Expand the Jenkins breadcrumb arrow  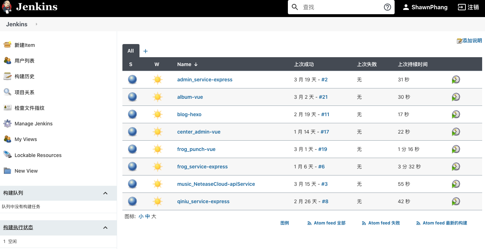point(36,24)
